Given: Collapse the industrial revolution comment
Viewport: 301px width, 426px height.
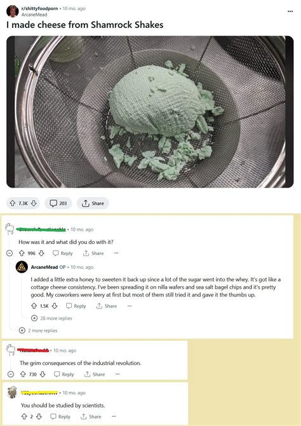Looking at the screenshot, I should 11,374.
